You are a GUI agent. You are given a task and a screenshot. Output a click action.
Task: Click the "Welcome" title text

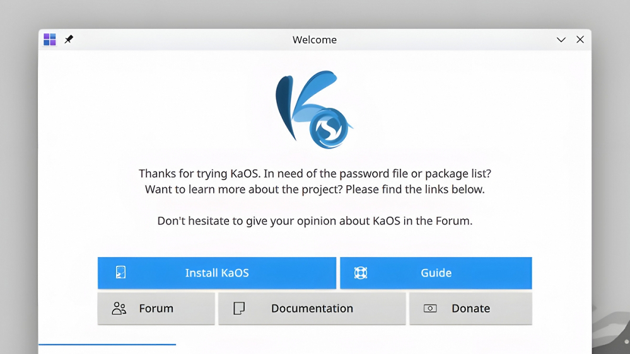[x=315, y=40]
